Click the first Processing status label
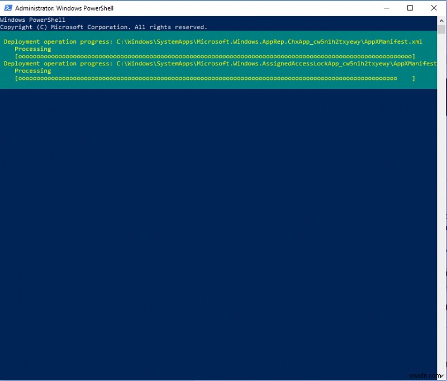Image resolution: width=447 pixels, height=381 pixels. [33, 48]
